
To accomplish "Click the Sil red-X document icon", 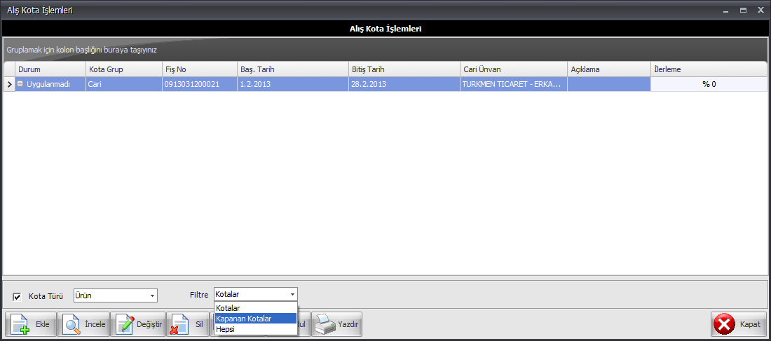I will pos(177,324).
